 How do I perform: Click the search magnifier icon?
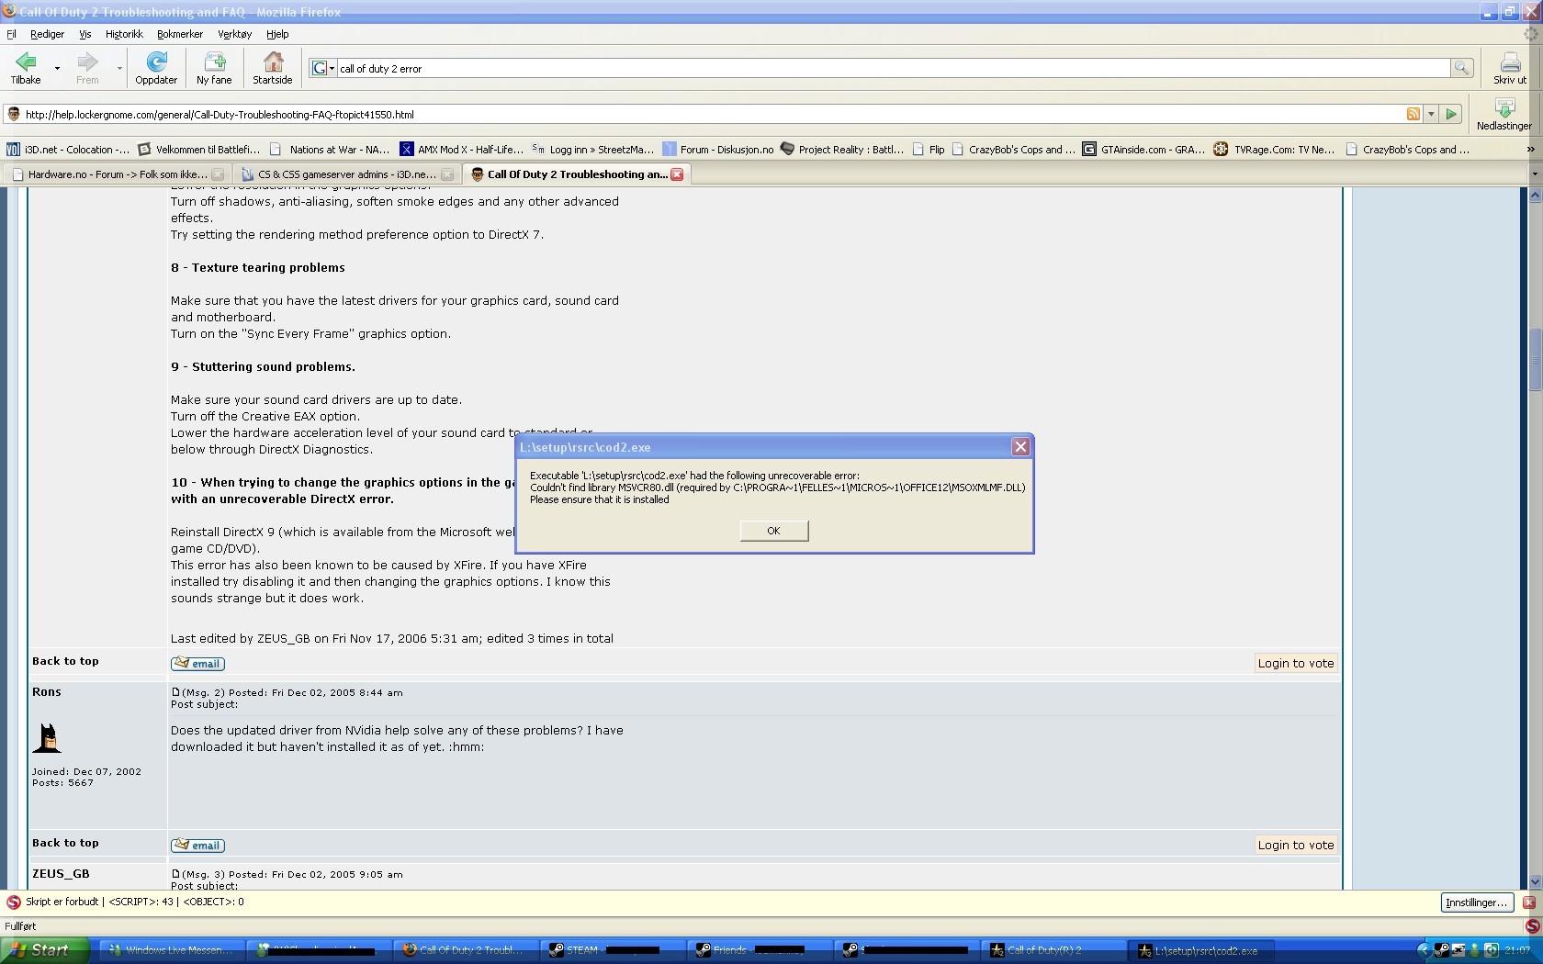(x=1461, y=68)
